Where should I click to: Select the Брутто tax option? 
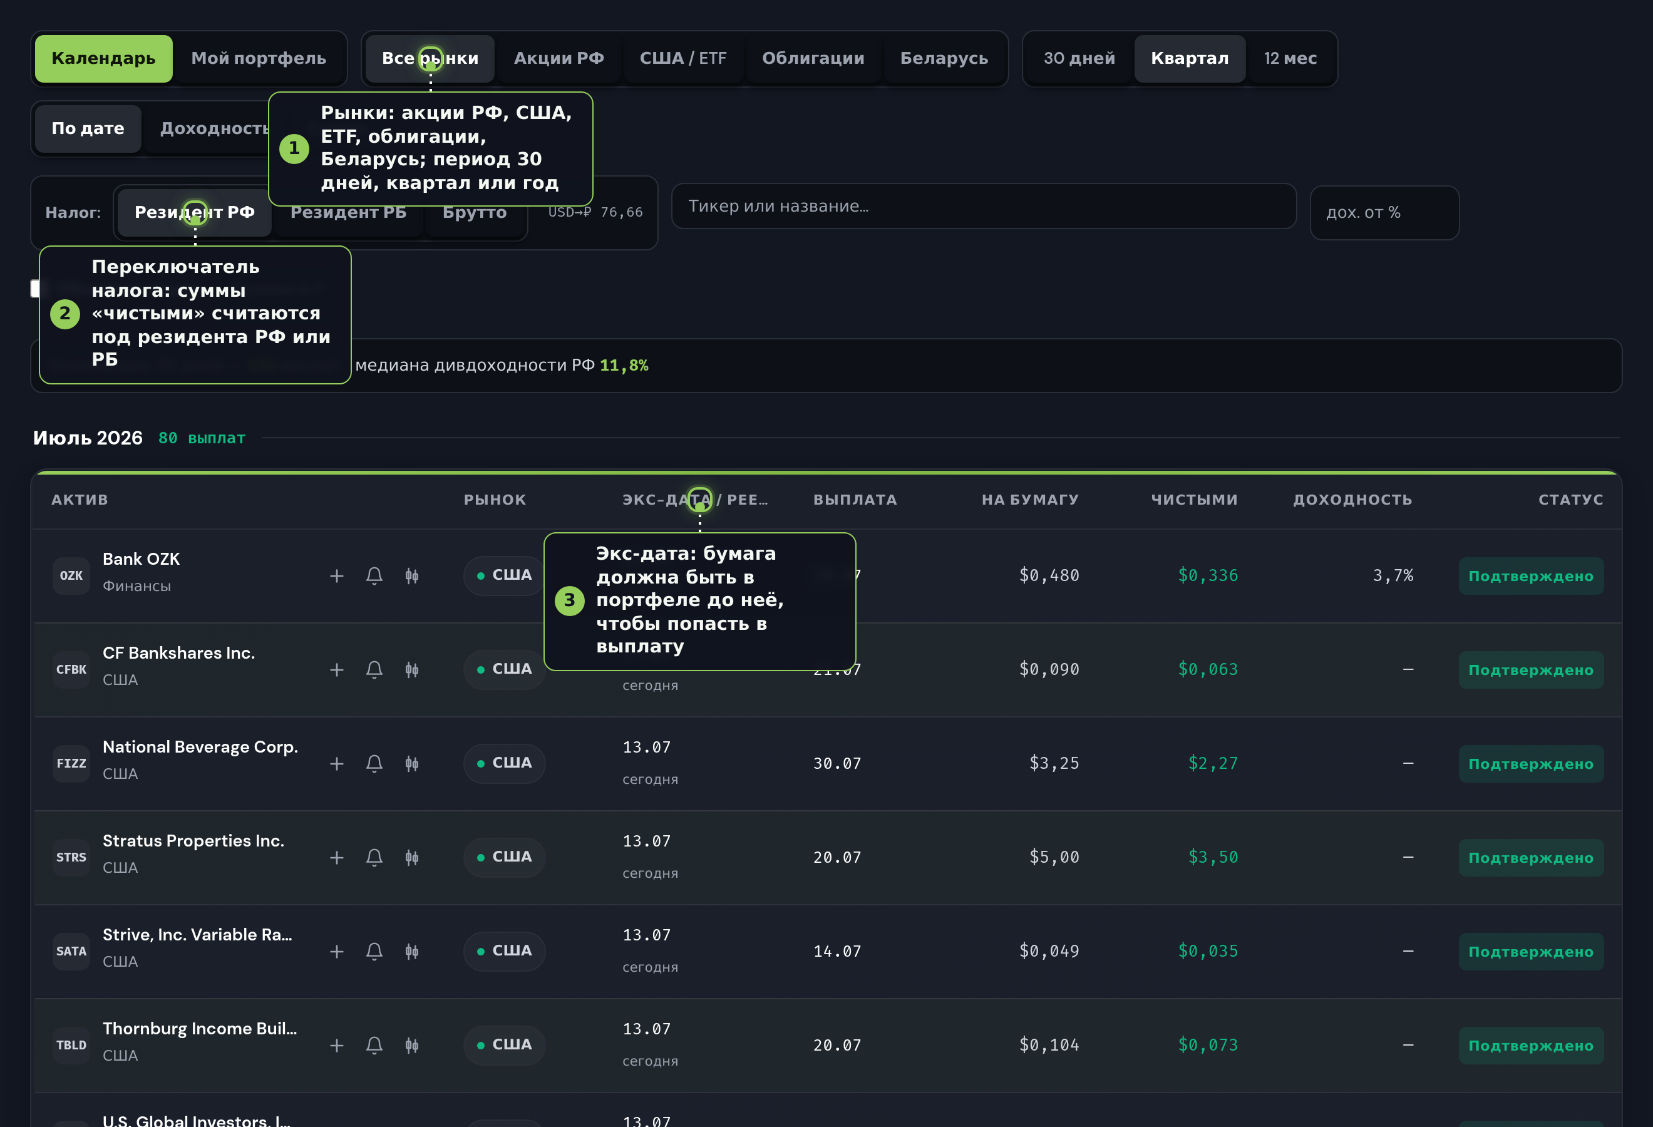(475, 213)
